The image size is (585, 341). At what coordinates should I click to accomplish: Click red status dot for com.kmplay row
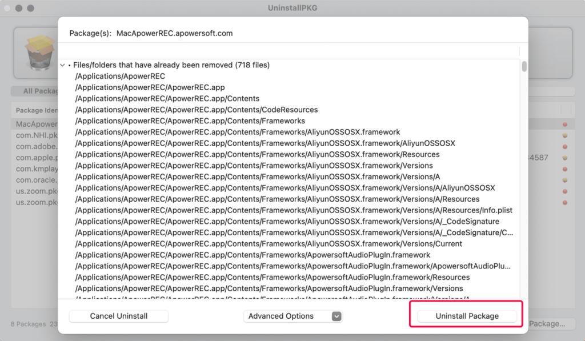click(x=565, y=169)
